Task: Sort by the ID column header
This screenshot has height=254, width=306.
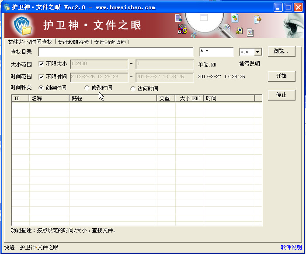Action: coord(21,98)
